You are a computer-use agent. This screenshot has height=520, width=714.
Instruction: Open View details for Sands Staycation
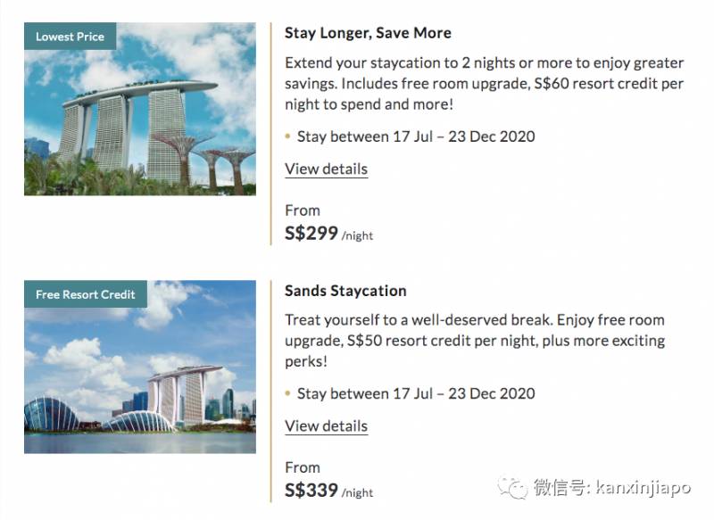coord(326,426)
